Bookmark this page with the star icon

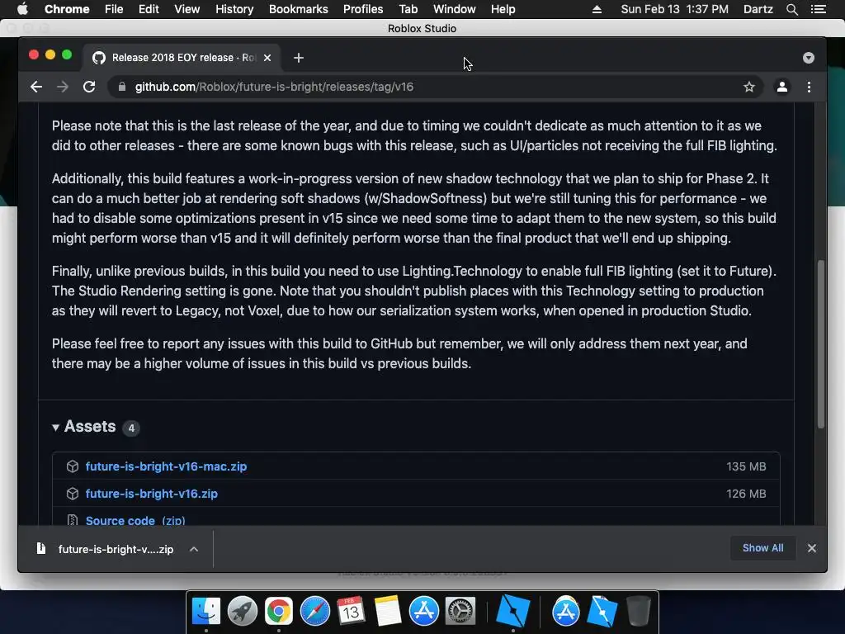pos(749,87)
